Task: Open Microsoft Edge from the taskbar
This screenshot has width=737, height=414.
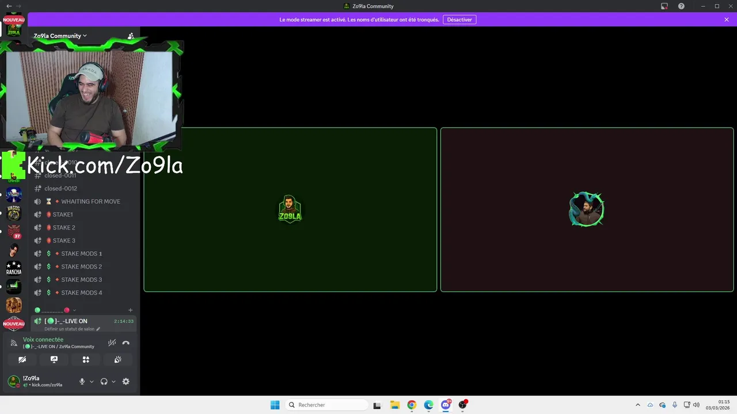Action: [429, 405]
